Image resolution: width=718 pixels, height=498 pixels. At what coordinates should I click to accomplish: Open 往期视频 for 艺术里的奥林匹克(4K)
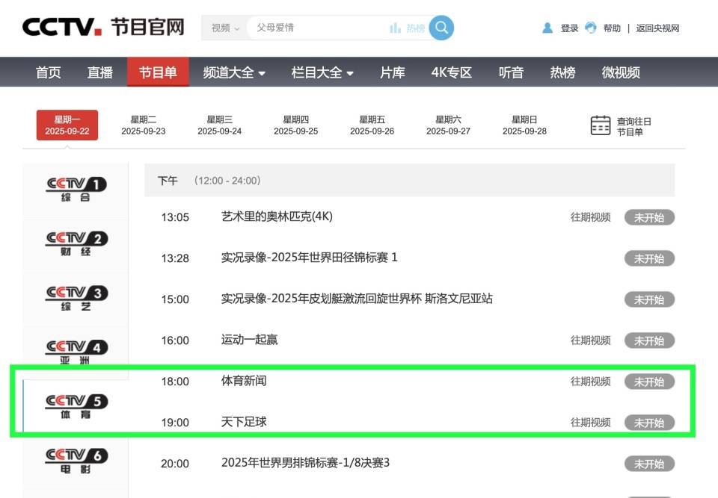590,217
